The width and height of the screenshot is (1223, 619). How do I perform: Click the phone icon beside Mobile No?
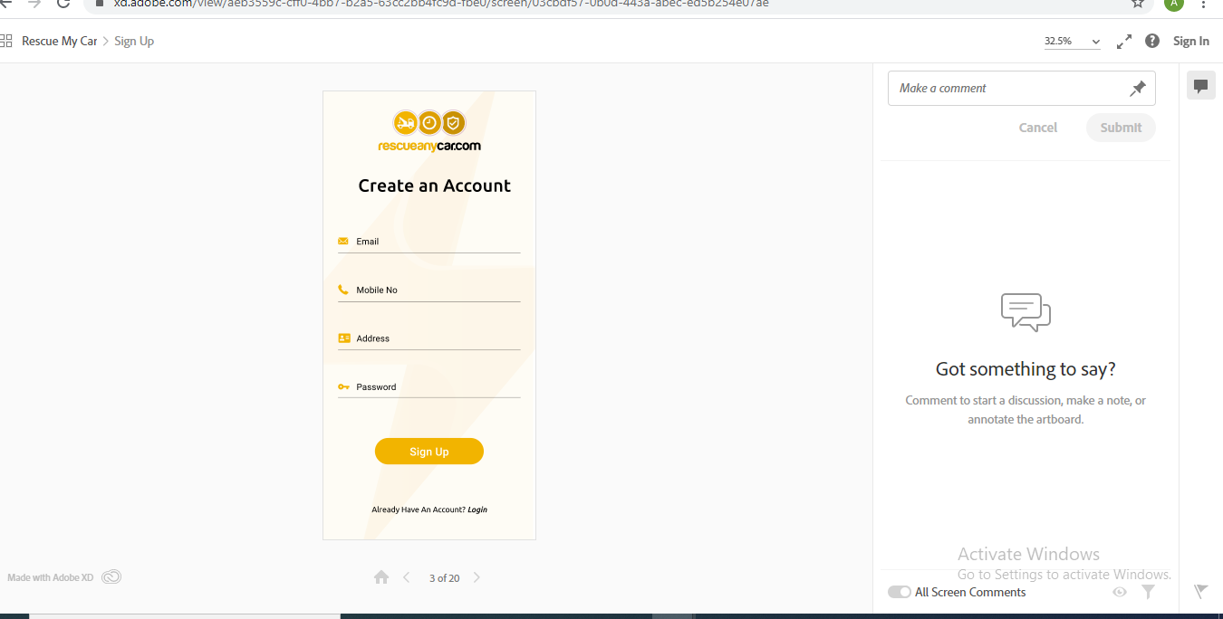(x=343, y=290)
